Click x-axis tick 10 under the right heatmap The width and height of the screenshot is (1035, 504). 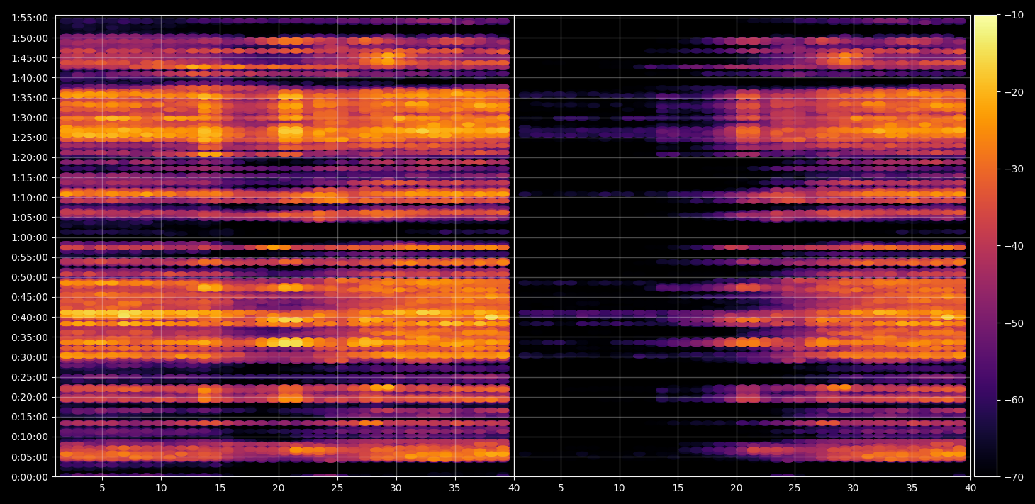(619, 488)
